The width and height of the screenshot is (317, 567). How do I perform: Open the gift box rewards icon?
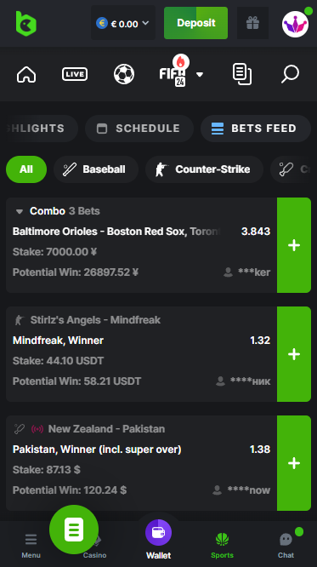pos(252,23)
